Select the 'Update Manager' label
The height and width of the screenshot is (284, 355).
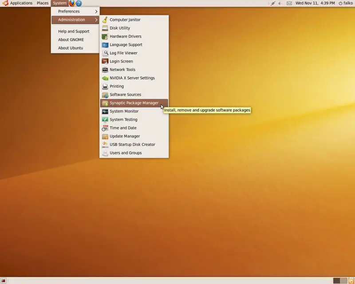(125, 136)
